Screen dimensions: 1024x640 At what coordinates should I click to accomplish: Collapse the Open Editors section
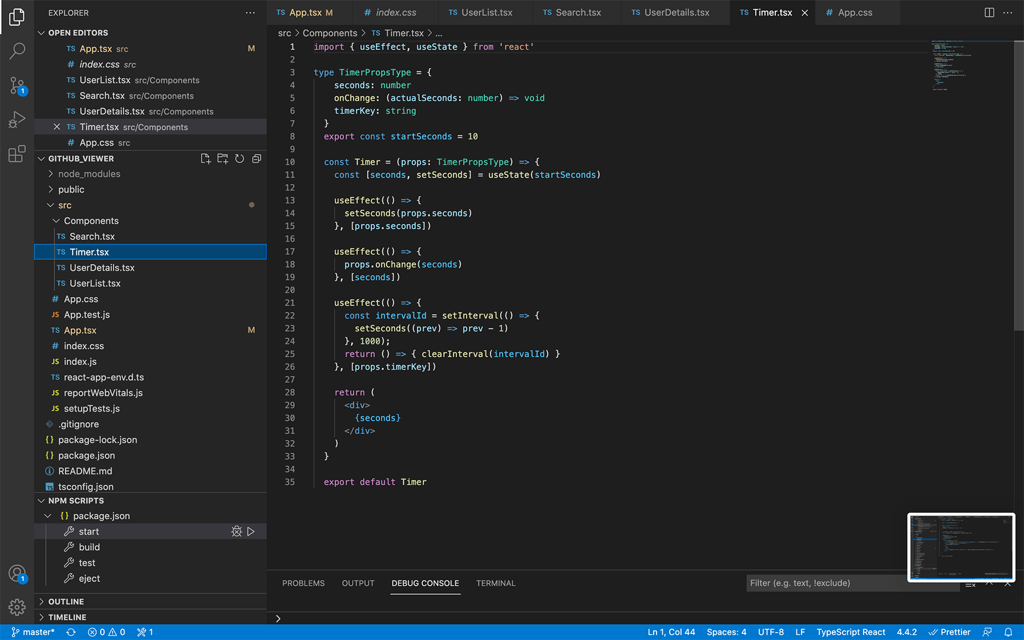[x=41, y=33]
